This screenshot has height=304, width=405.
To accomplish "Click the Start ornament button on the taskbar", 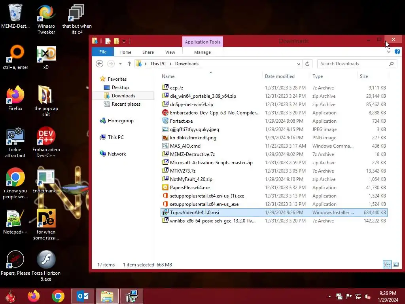I will coord(10,296).
